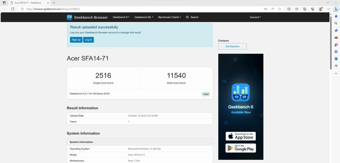Open the sidebar Search icon
This screenshot has height=163, width=340.
coord(336,23)
